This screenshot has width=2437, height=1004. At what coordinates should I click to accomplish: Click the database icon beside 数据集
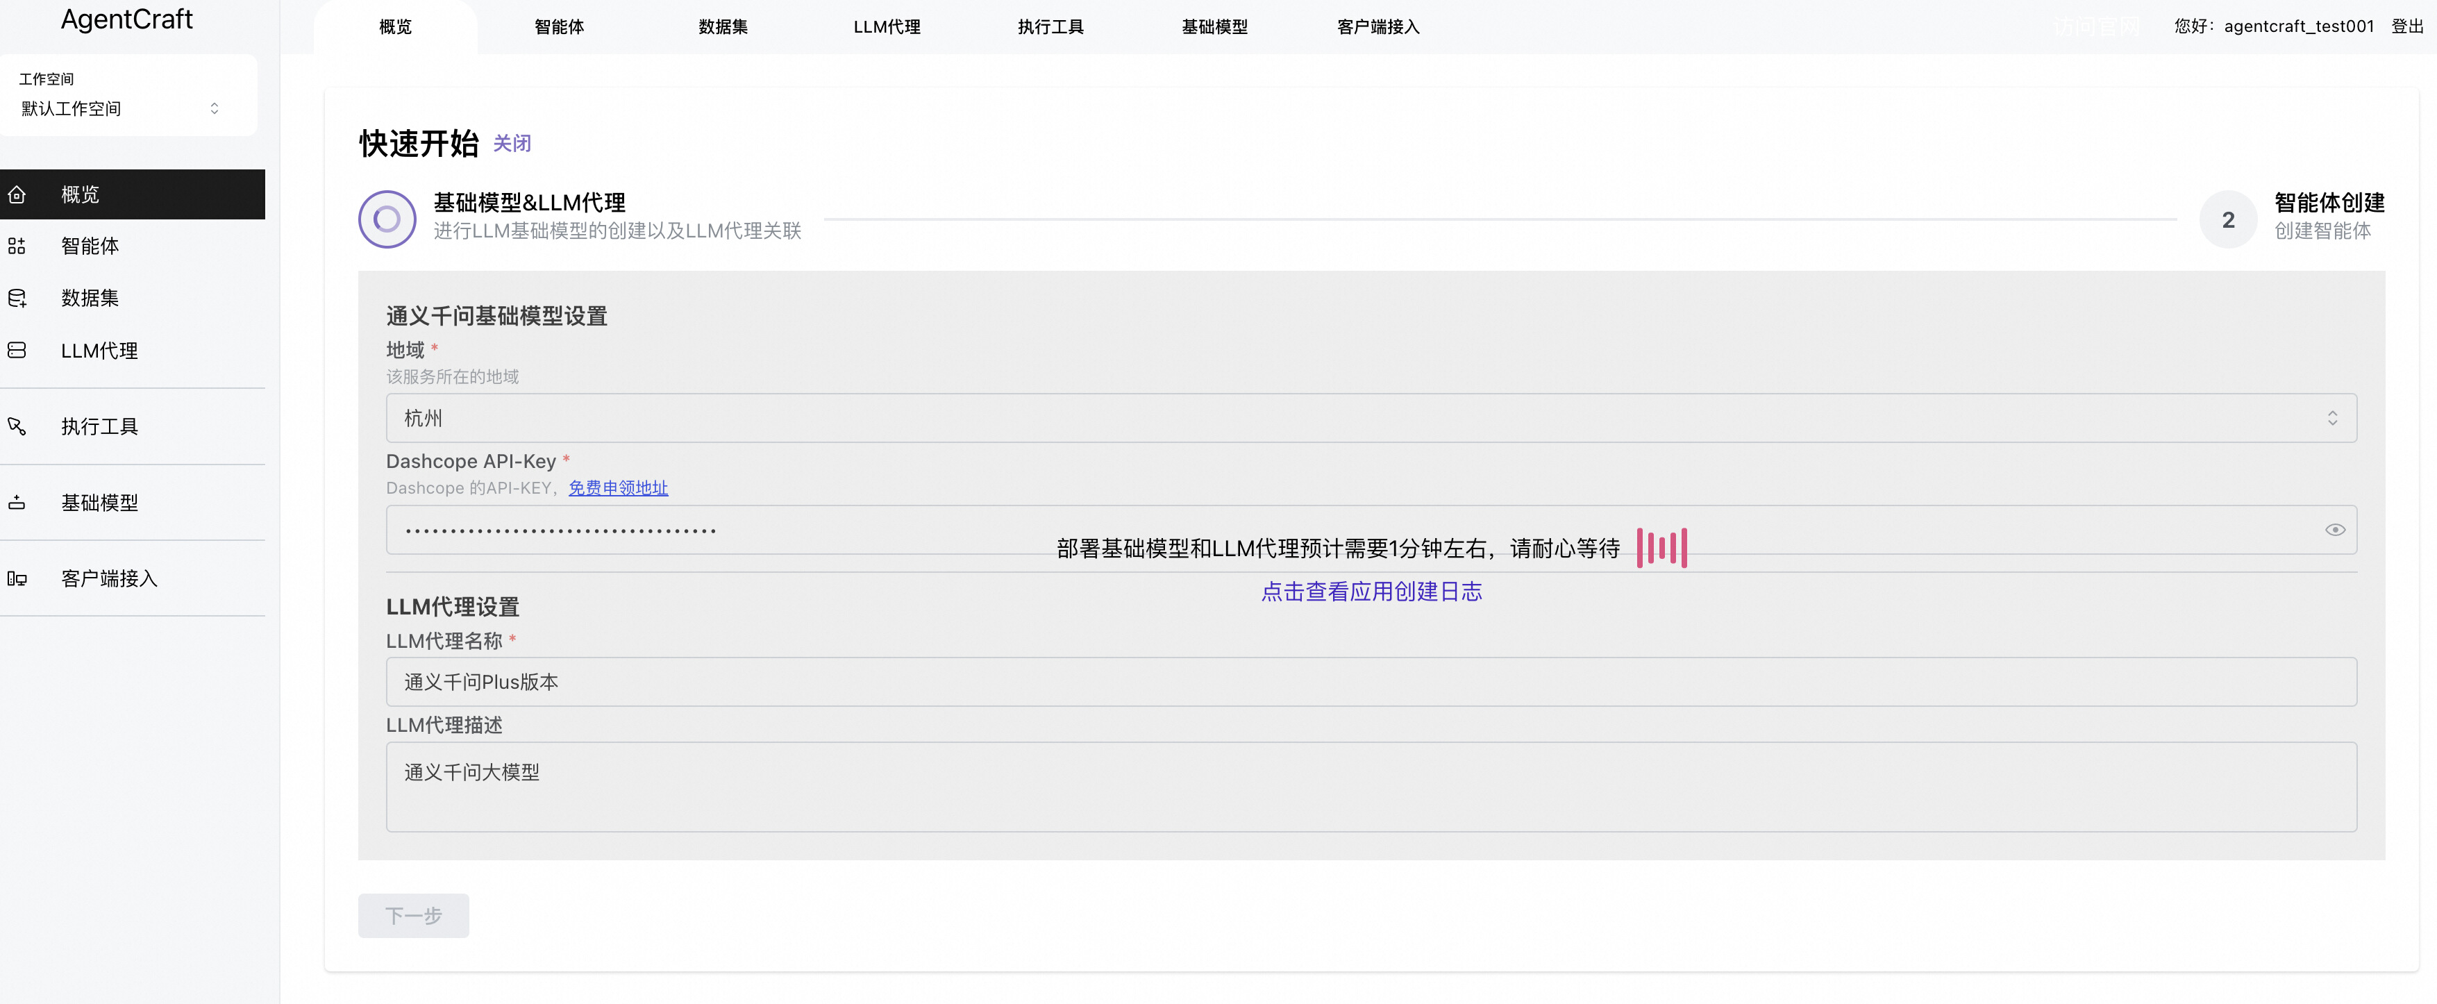click(x=17, y=299)
